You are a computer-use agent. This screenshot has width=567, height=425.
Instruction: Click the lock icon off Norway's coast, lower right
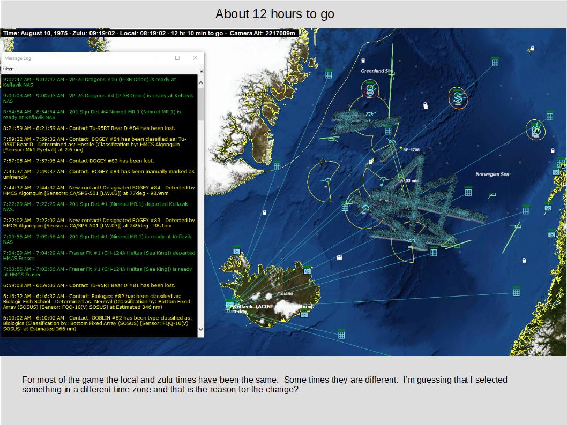point(524,260)
